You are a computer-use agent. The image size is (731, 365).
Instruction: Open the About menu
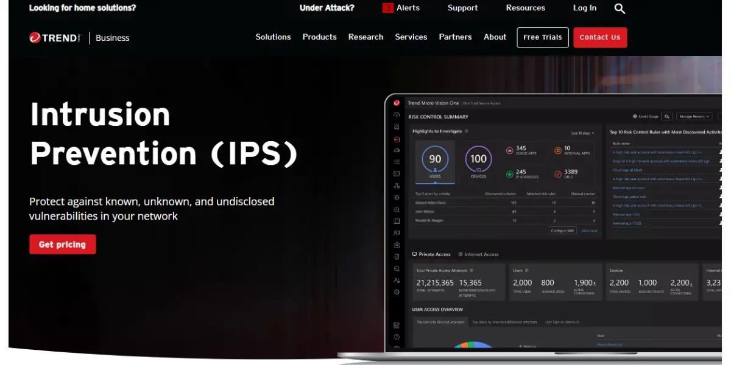tap(495, 37)
